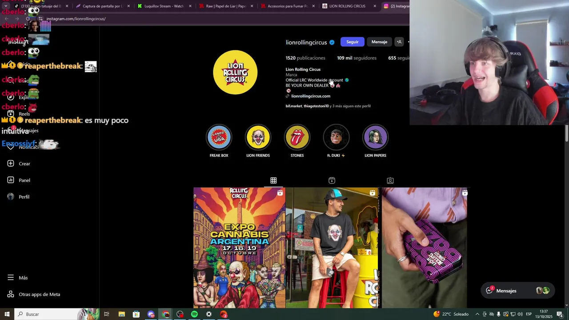Open Settings gear from the taskbar
The height and width of the screenshot is (320, 569).
[x=209, y=314]
